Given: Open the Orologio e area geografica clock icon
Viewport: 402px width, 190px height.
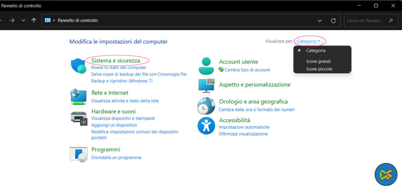Looking at the screenshot, I should point(206,106).
